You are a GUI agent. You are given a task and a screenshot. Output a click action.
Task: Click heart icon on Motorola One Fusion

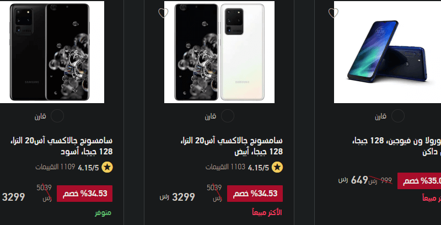click(x=334, y=13)
